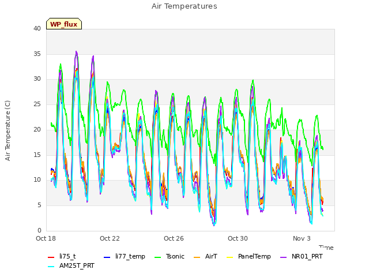Click the red li75_t legend color marker
The image size is (369, 277).
[51, 257]
